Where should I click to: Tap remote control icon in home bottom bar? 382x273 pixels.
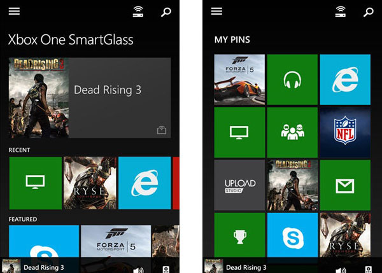point(166,269)
